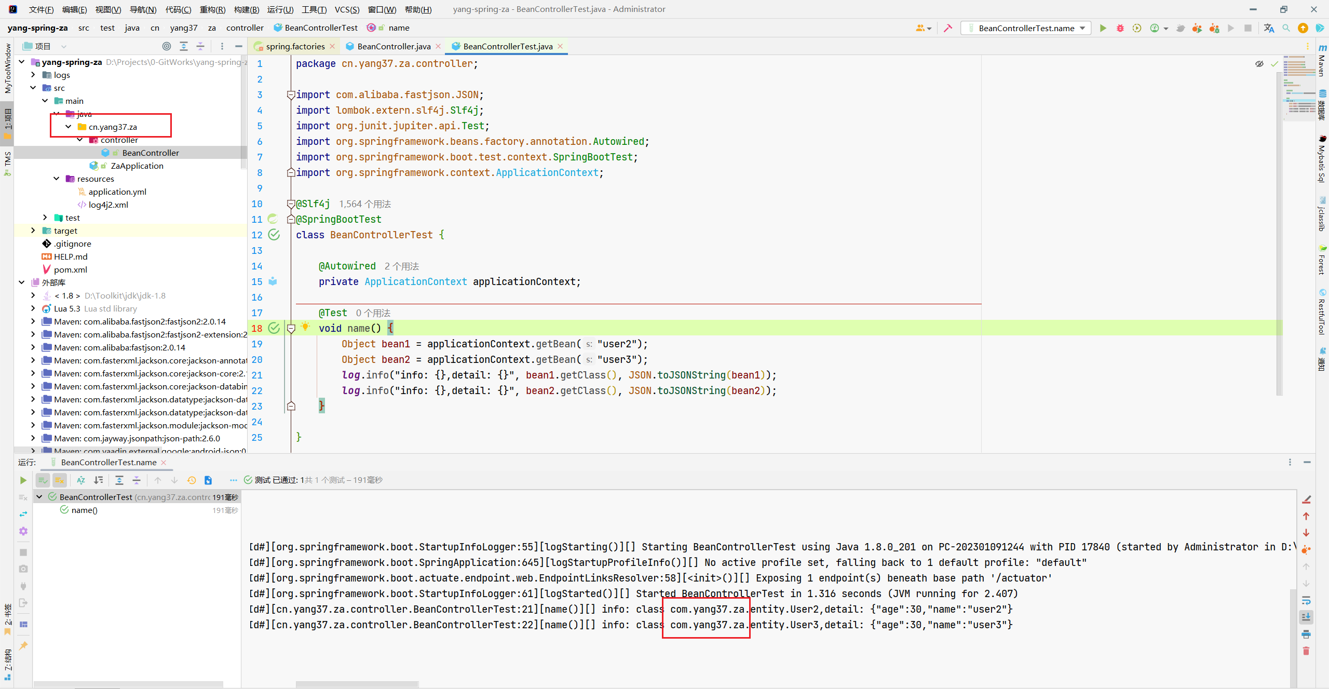Clear console with trash icon
This screenshot has height=689, width=1329.
coord(1306,651)
